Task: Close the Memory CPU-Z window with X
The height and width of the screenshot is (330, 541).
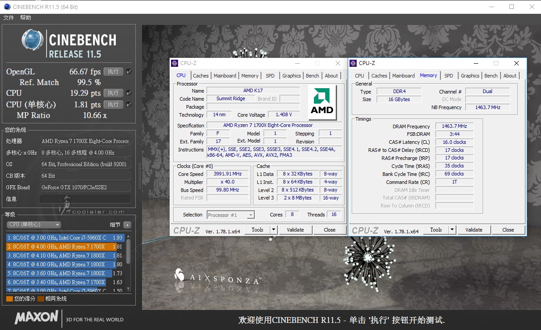Action: coord(517,63)
